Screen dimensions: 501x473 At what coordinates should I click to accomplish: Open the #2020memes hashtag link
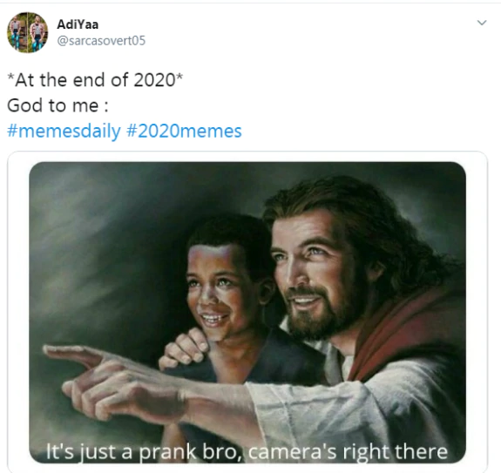[184, 131]
